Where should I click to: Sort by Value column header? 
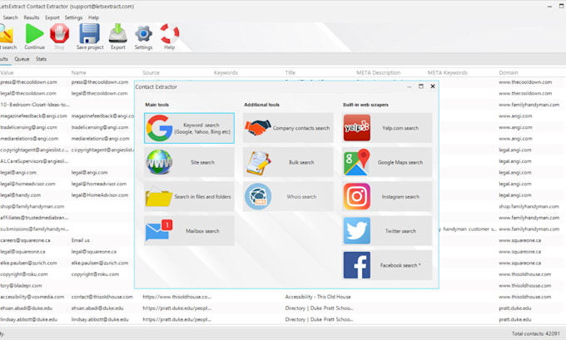click(7, 72)
